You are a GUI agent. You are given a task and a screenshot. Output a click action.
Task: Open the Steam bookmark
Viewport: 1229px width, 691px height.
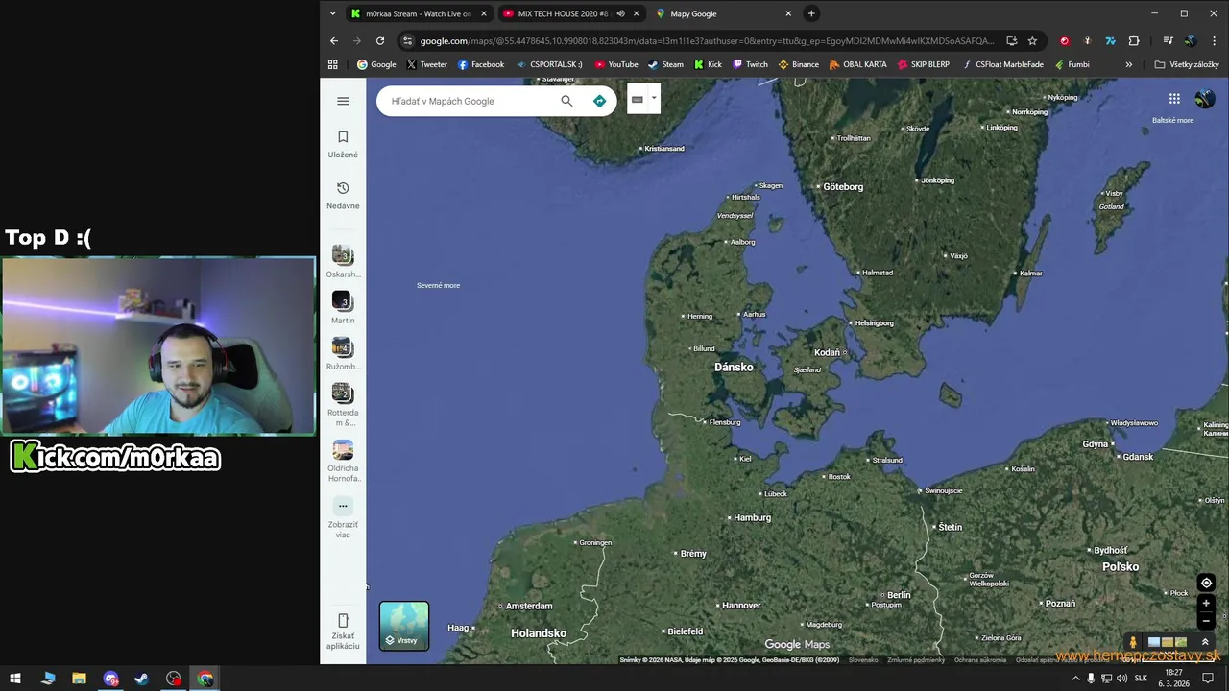(x=665, y=64)
